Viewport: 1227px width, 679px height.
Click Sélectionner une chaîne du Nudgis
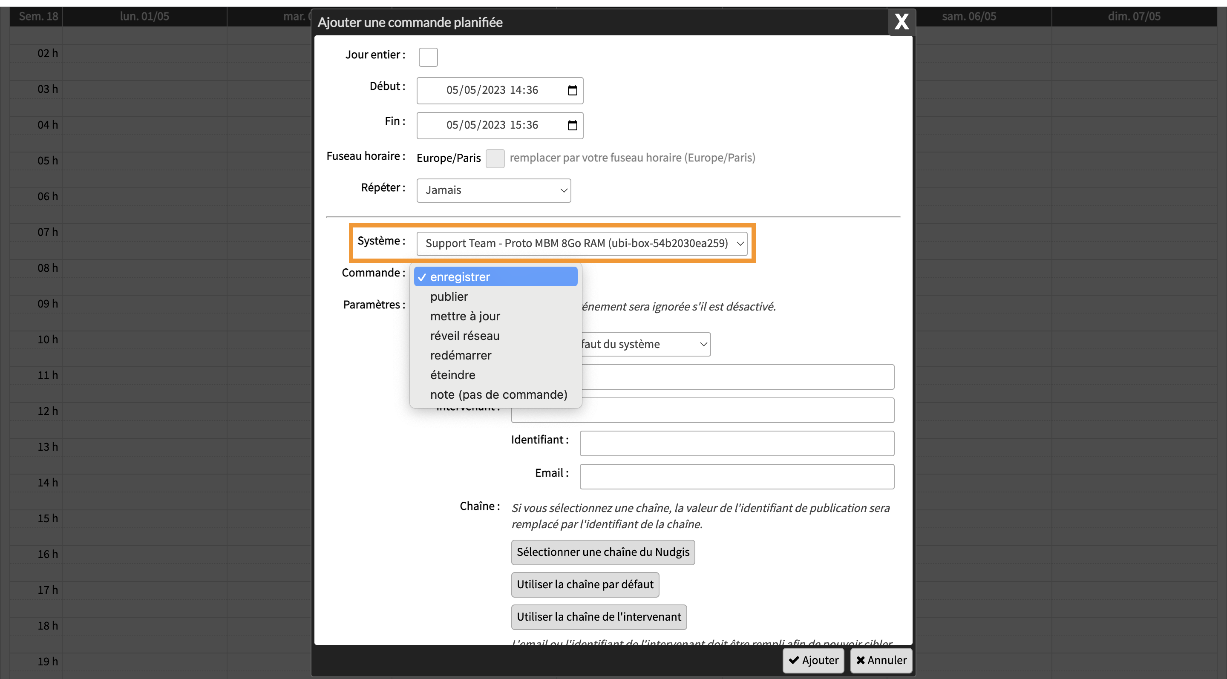602,552
